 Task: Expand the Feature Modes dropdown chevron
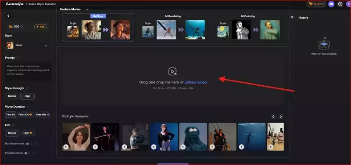tap(87, 9)
